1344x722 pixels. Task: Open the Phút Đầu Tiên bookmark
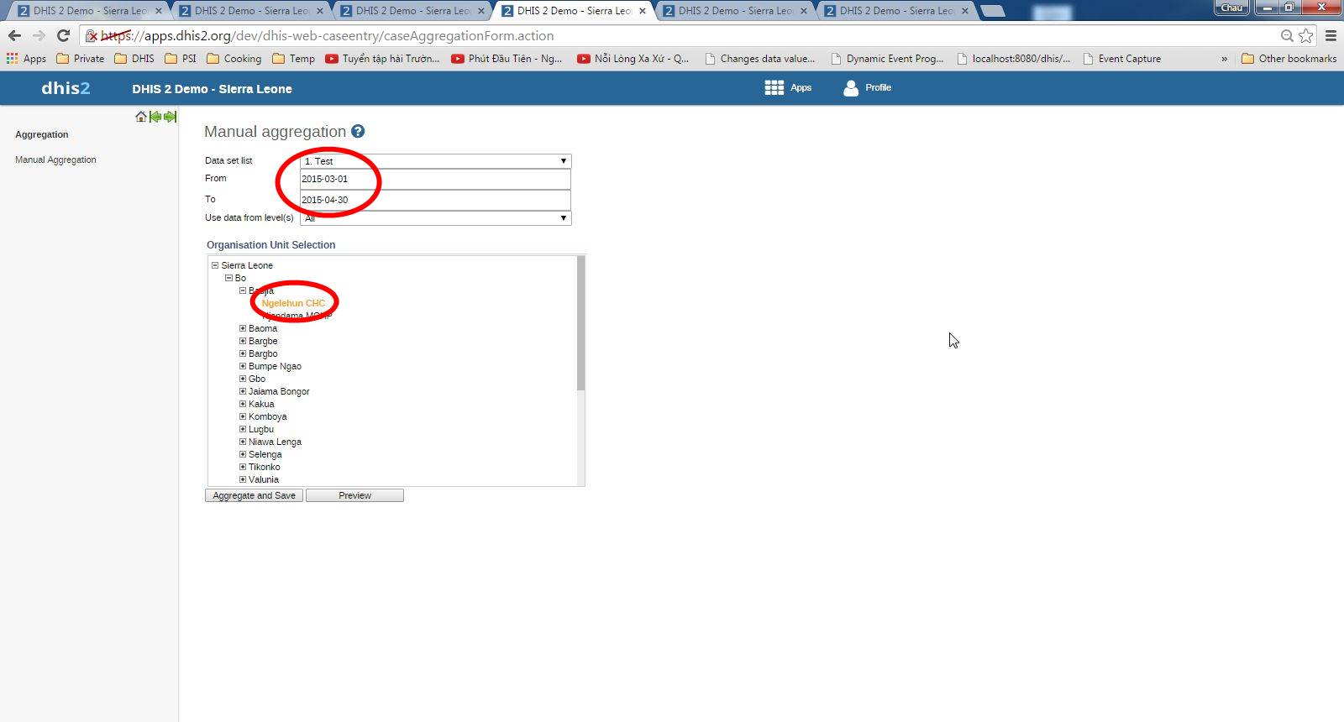pos(507,59)
